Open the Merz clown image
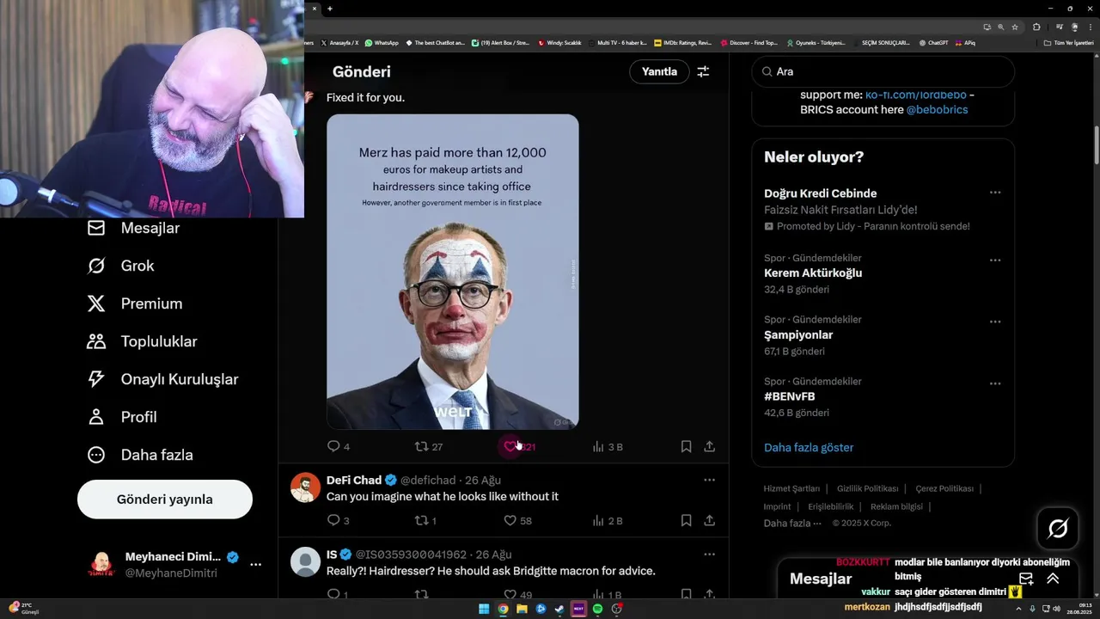This screenshot has width=1100, height=619. click(452, 272)
